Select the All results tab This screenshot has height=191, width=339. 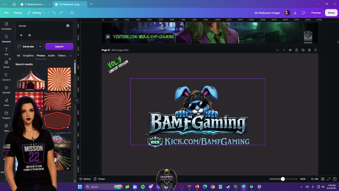pyautogui.click(x=19, y=55)
